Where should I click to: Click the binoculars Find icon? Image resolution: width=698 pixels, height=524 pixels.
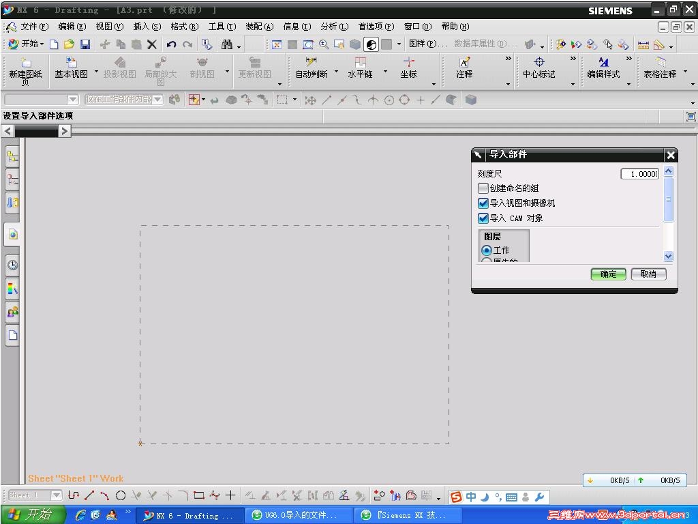(x=227, y=44)
